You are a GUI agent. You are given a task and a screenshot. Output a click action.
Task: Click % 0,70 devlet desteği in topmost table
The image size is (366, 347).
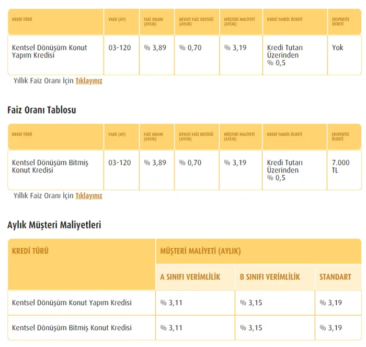190,48
